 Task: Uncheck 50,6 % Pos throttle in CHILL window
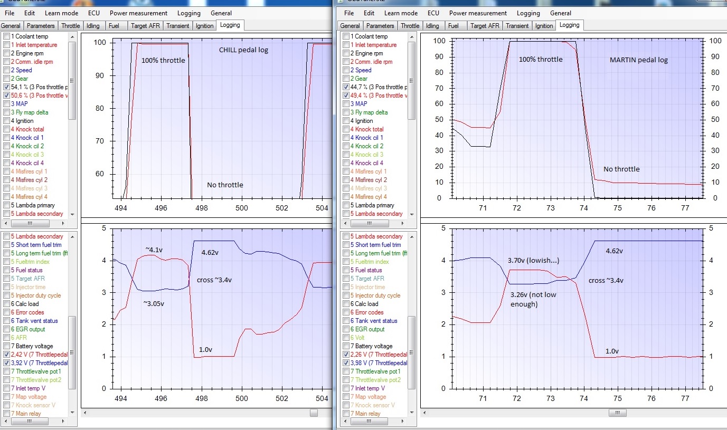coord(6,95)
